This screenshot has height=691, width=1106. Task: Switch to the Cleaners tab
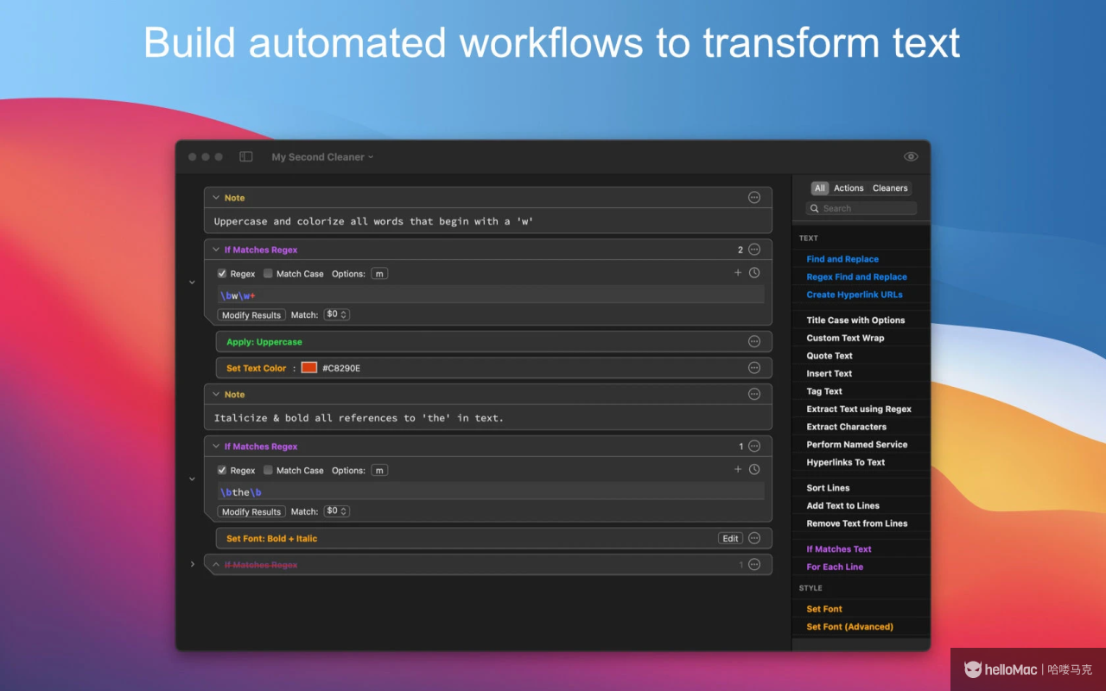pyautogui.click(x=890, y=188)
